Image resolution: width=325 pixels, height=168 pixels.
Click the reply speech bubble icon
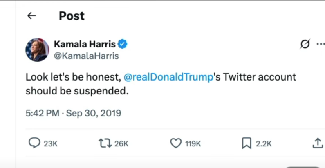[34, 143]
